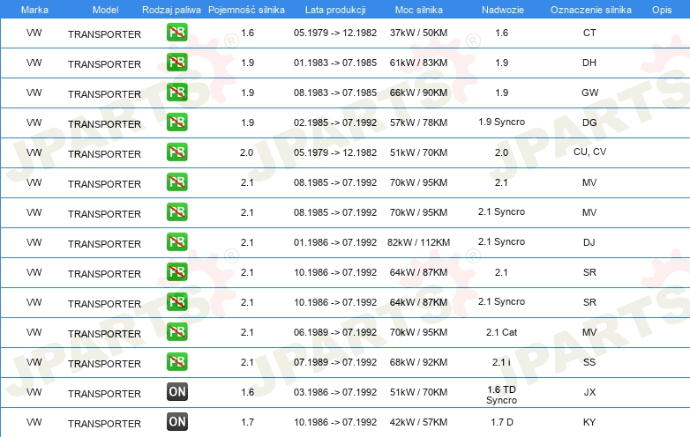This screenshot has width=690, height=437.
Task: Click the Moc silnika column header
Action: point(419,10)
